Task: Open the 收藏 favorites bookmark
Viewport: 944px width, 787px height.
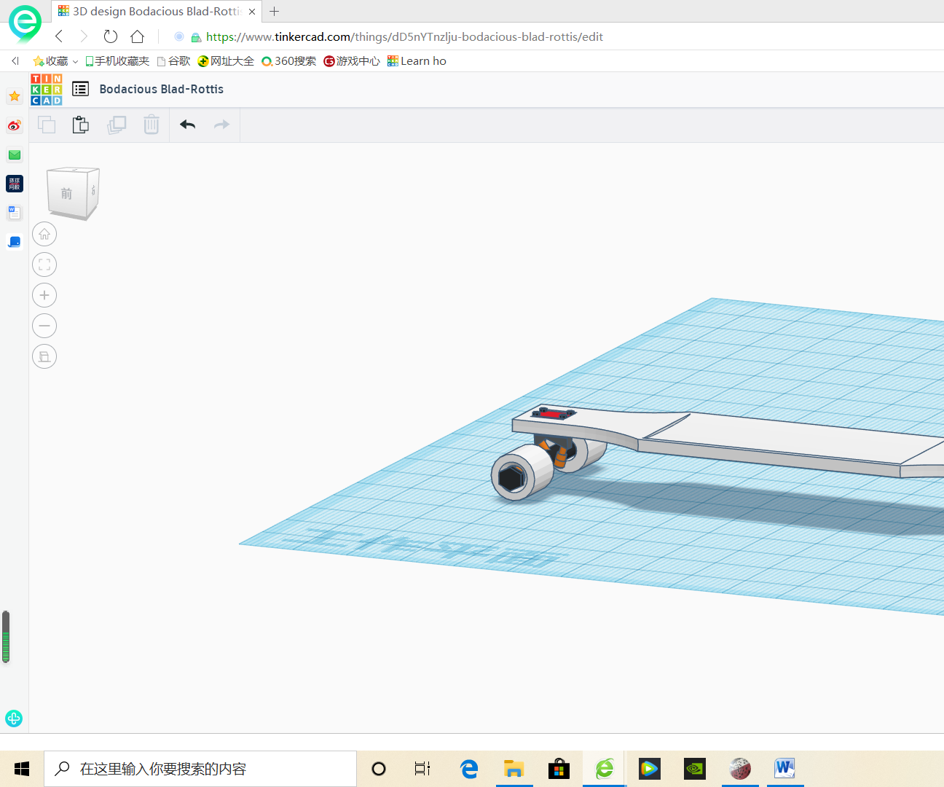Action: point(50,61)
